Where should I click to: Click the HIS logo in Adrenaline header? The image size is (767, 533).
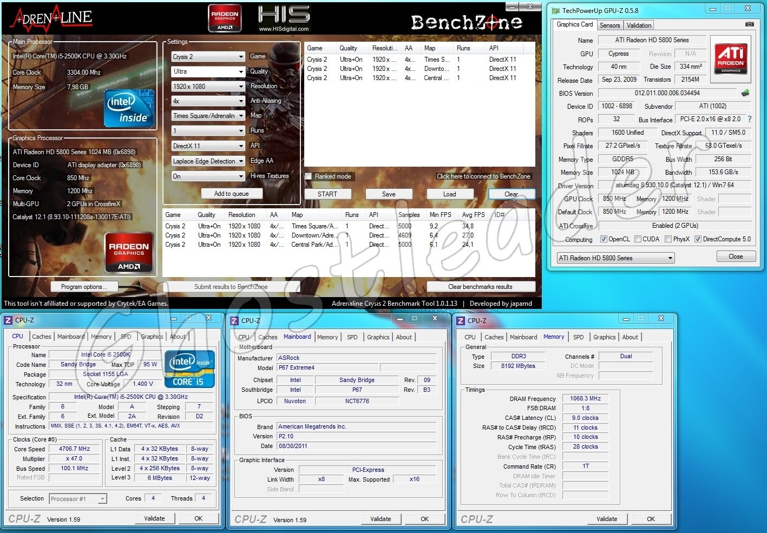284,18
